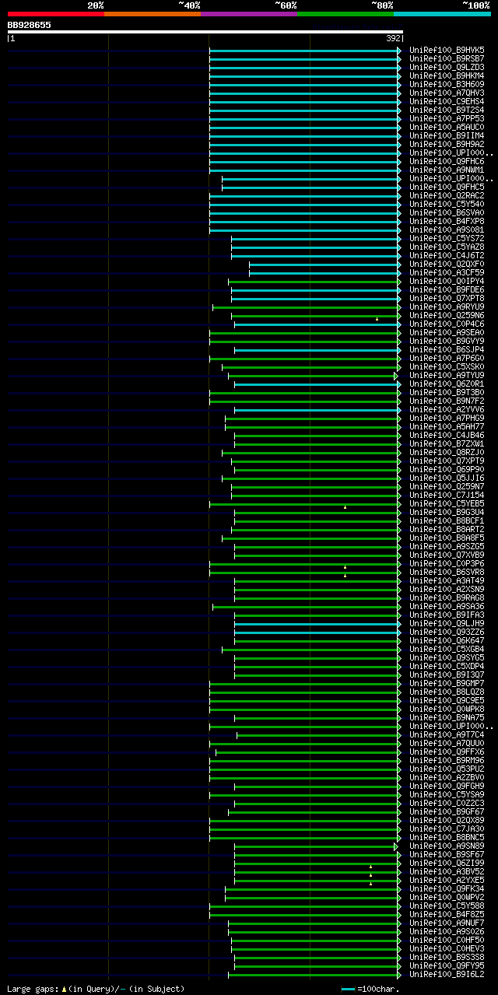Select hit UniRef100_B8ART2
498x995 pixels.
coord(447,529)
